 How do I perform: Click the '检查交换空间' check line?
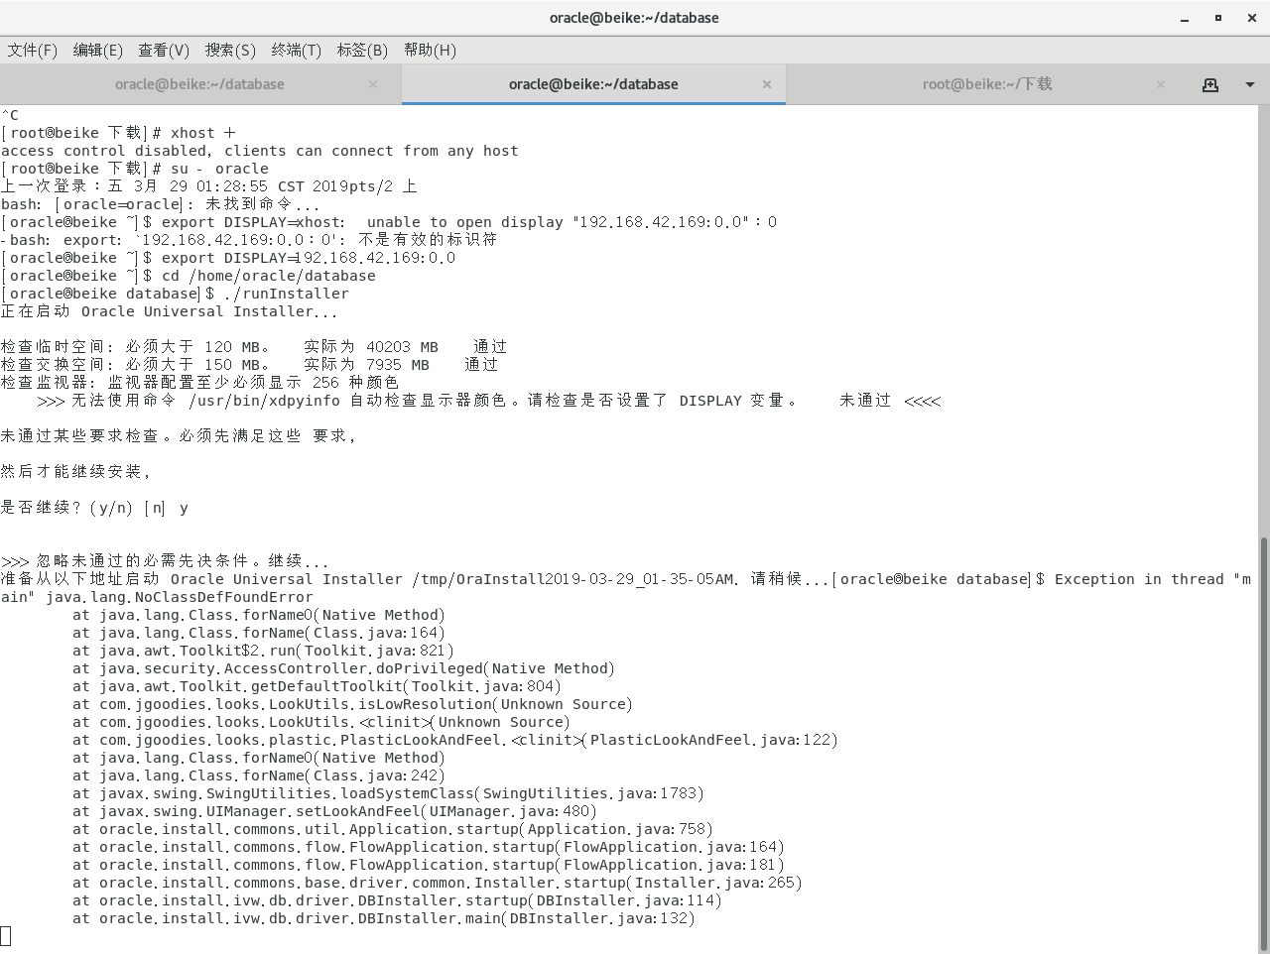pos(249,365)
